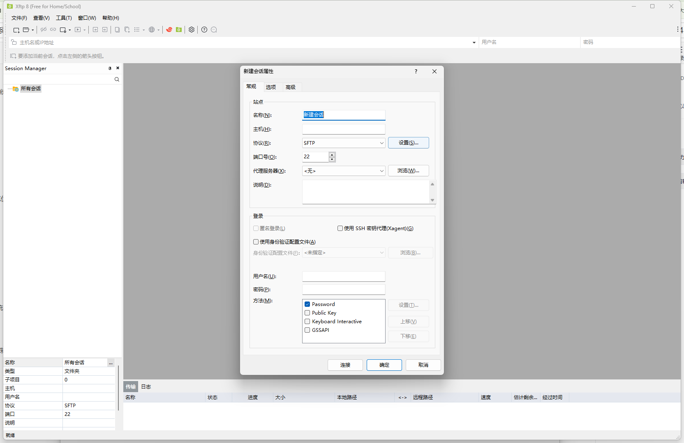Expand the play icon dropdown arrow
Image resolution: width=684 pixels, height=443 pixels.
(85, 30)
